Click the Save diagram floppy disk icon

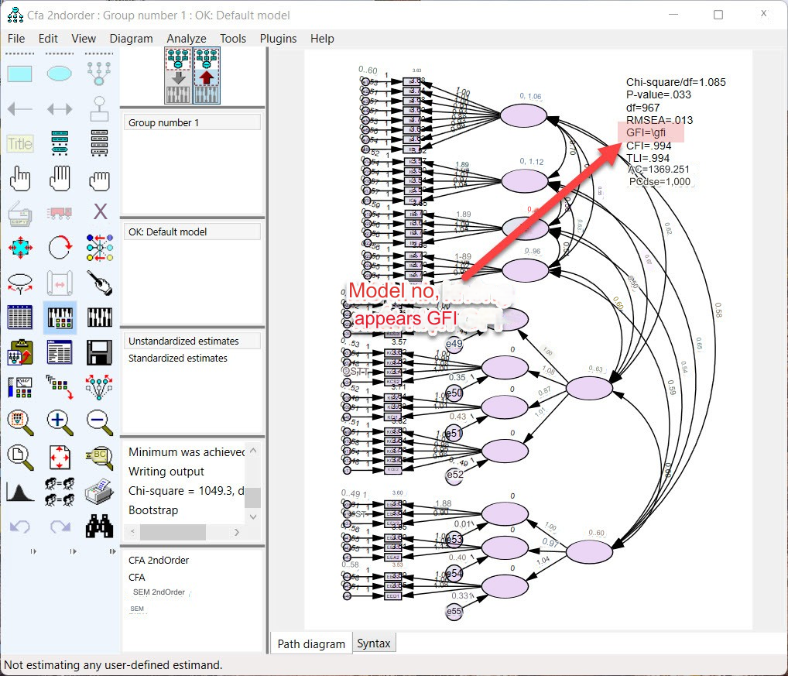pyautogui.click(x=99, y=352)
